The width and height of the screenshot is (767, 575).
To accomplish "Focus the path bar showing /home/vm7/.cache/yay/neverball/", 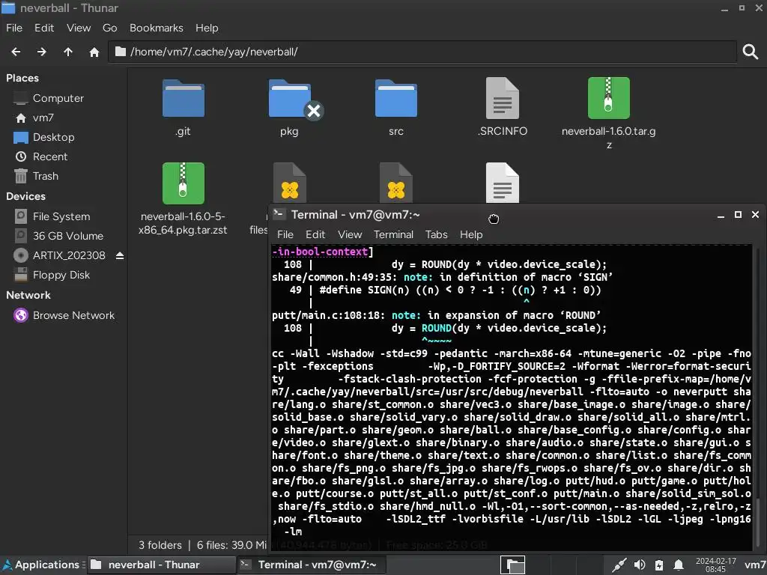I will pos(422,52).
